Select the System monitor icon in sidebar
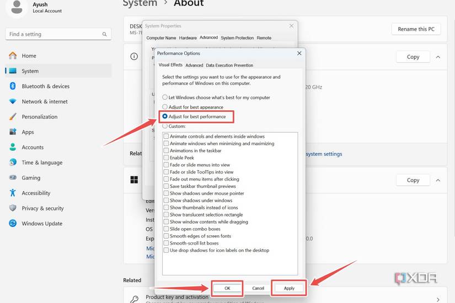 pyautogui.click(x=13, y=71)
